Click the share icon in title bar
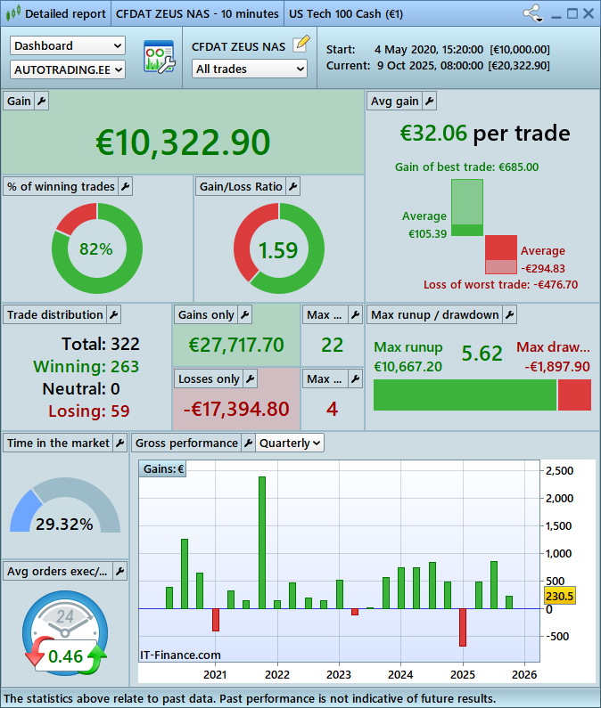Image resolution: width=601 pixels, height=708 pixels. click(532, 13)
